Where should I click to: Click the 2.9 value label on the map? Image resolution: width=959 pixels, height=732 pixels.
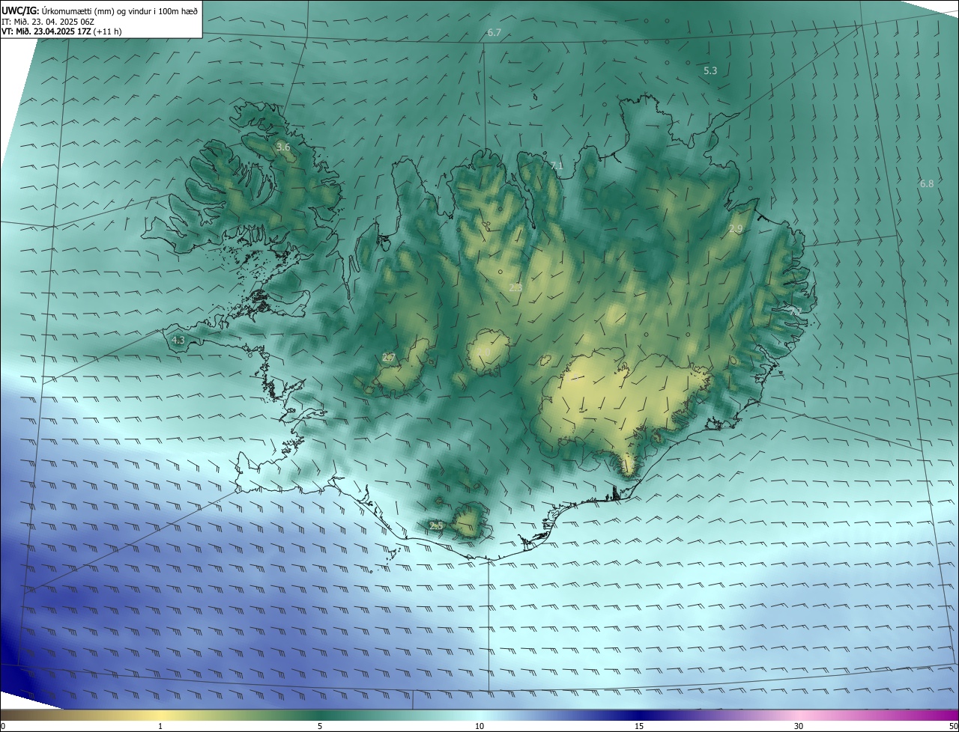pyautogui.click(x=736, y=229)
